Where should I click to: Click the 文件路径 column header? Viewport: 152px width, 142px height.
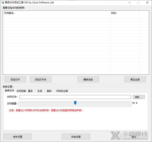click(x=56, y=13)
